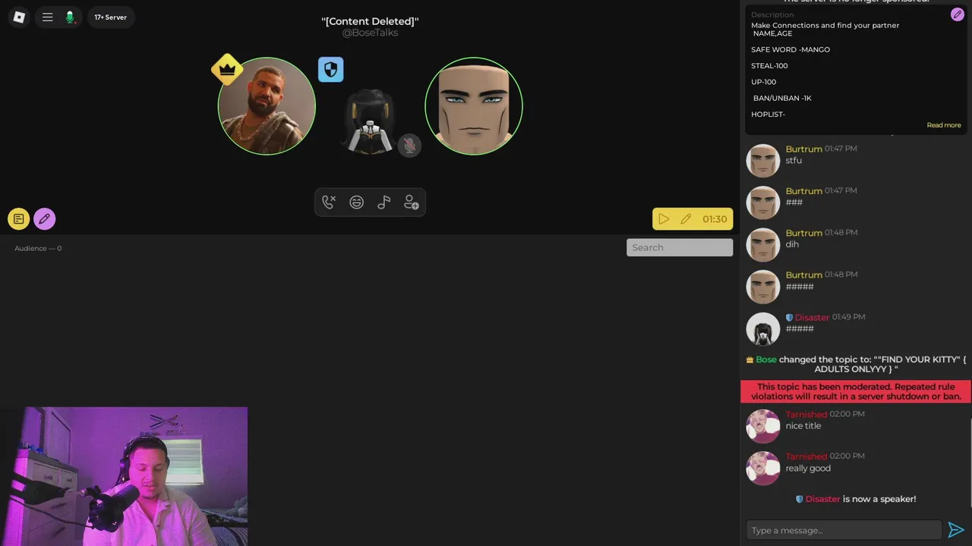Click Disaster's username in the 01:49 PM chat message
This screenshot has height=546, width=972.
pyautogui.click(x=812, y=317)
